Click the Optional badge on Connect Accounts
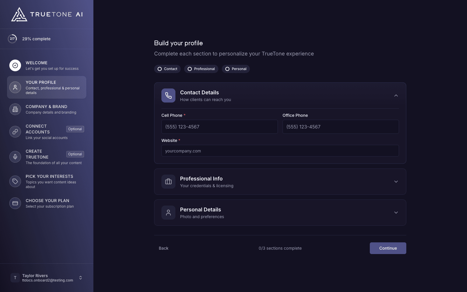The height and width of the screenshot is (292, 467). (x=75, y=129)
